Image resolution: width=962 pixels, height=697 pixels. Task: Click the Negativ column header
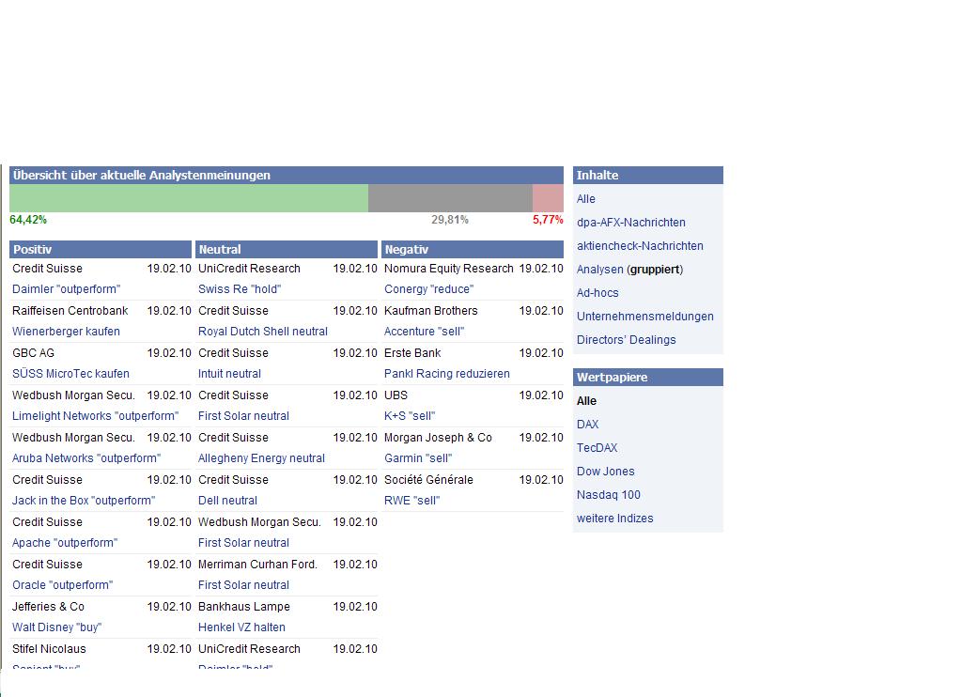point(473,250)
